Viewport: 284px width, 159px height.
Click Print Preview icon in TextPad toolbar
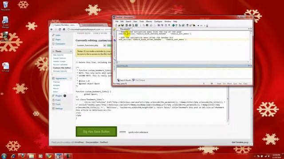pos(133,26)
